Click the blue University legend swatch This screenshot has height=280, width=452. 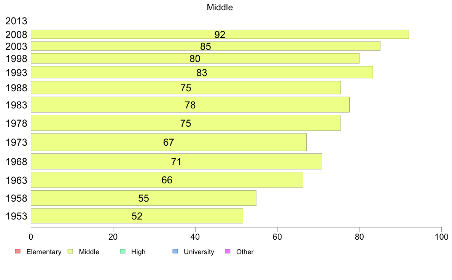click(x=175, y=251)
